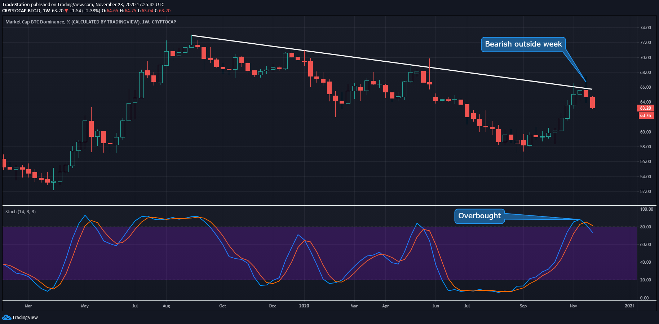
Task: Click the CRYPTOCAP:BTC.D symbol text
Action: click(x=21, y=11)
